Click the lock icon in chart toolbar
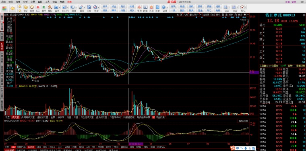 click(x=236, y=14)
